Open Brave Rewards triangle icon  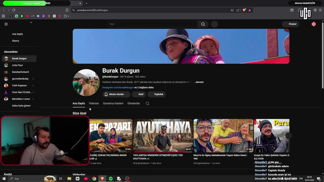(x=250, y=10)
